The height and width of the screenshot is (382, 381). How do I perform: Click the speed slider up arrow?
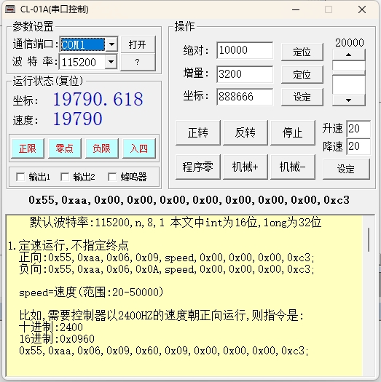pos(348,55)
